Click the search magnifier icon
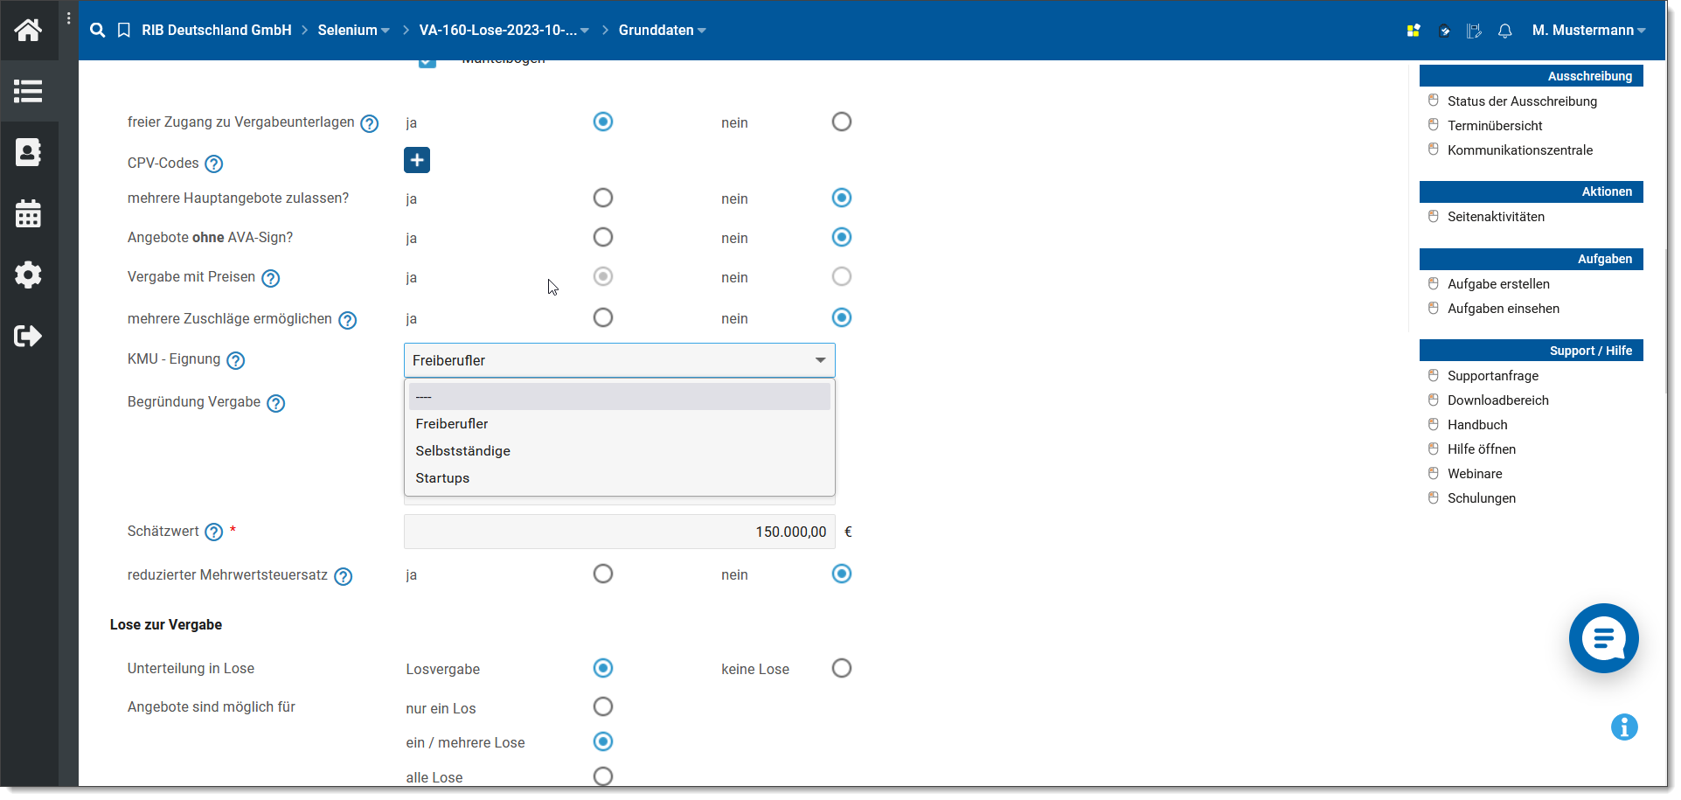 pos(98,31)
